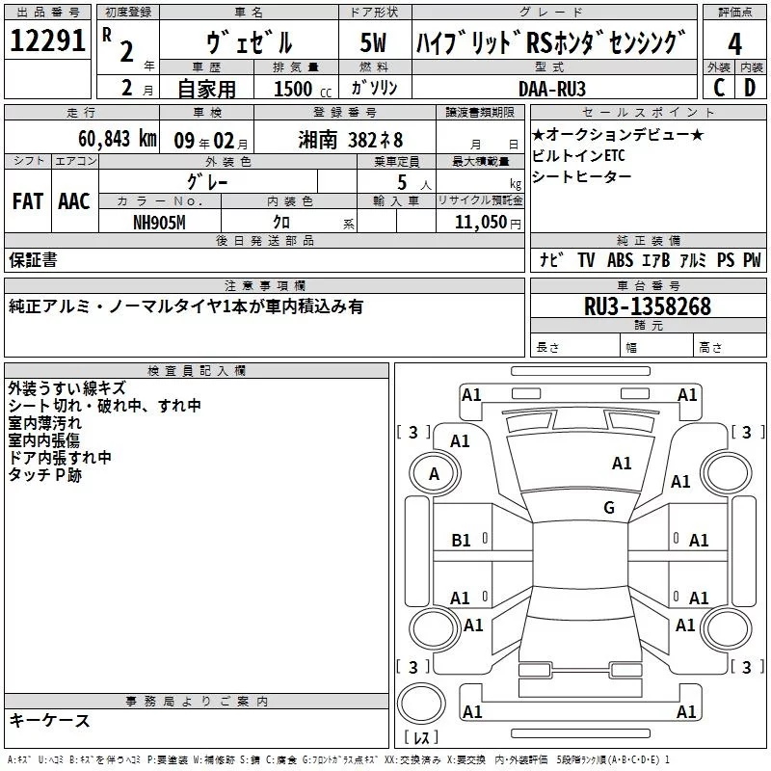
Task: Click the 譲渡書類期限 header
Action: 480,113
